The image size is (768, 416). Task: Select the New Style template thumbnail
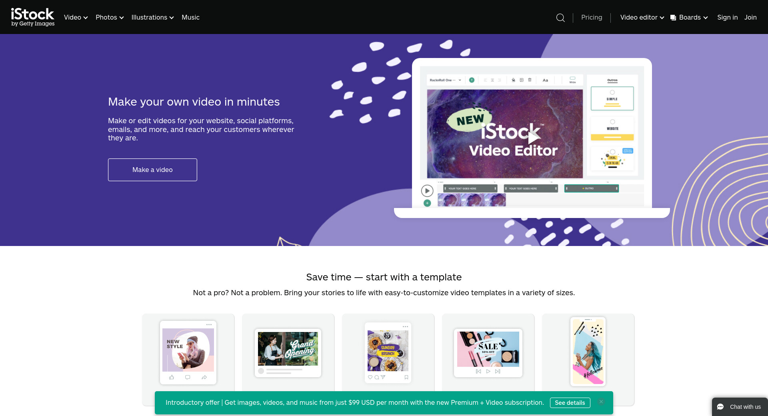pyautogui.click(x=188, y=352)
